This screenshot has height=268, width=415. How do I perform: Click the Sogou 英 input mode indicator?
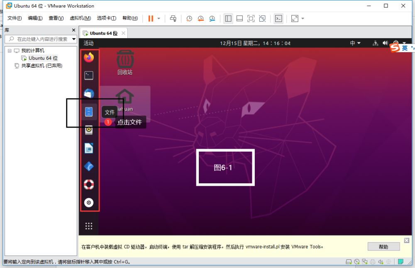tap(405, 48)
